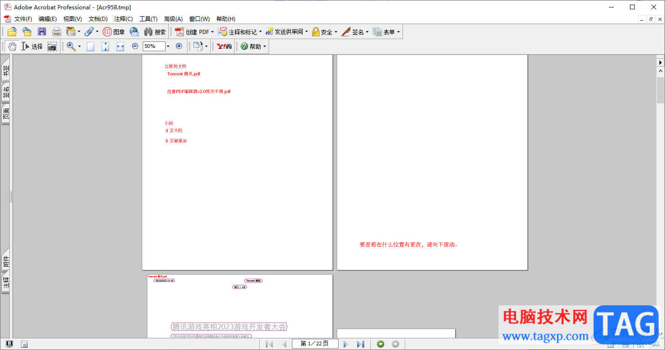665x350 pixels.
Task: Open the 帮助(H) menu
Action: [x=226, y=19]
